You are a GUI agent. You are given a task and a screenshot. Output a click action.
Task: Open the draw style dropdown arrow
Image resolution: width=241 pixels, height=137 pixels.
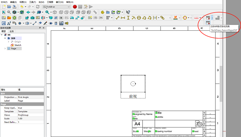point(18,12)
